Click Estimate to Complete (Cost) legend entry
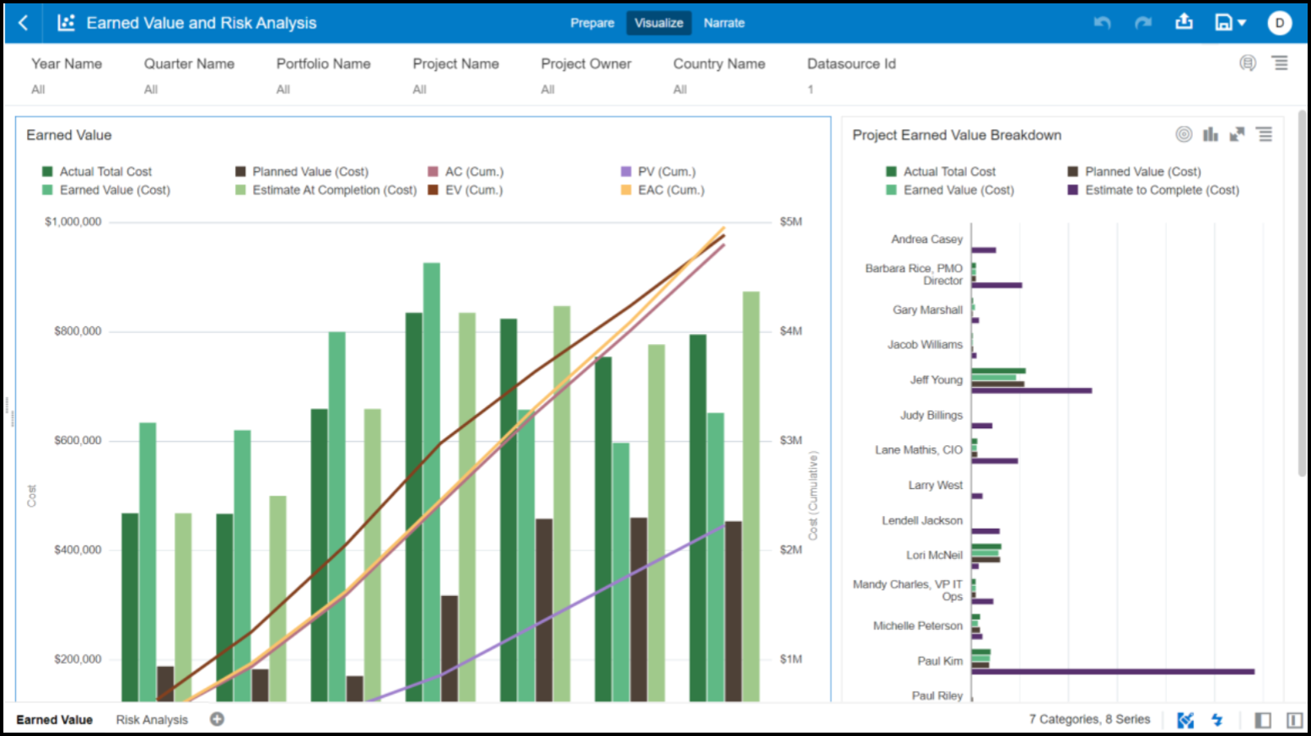The height and width of the screenshot is (736, 1311). click(x=1153, y=190)
